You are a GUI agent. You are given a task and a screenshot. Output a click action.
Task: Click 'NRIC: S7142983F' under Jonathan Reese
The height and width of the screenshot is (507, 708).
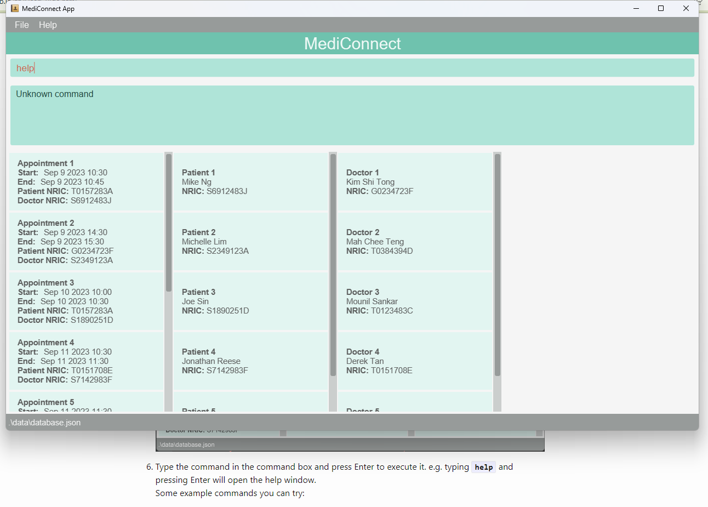(x=215, y=371)
